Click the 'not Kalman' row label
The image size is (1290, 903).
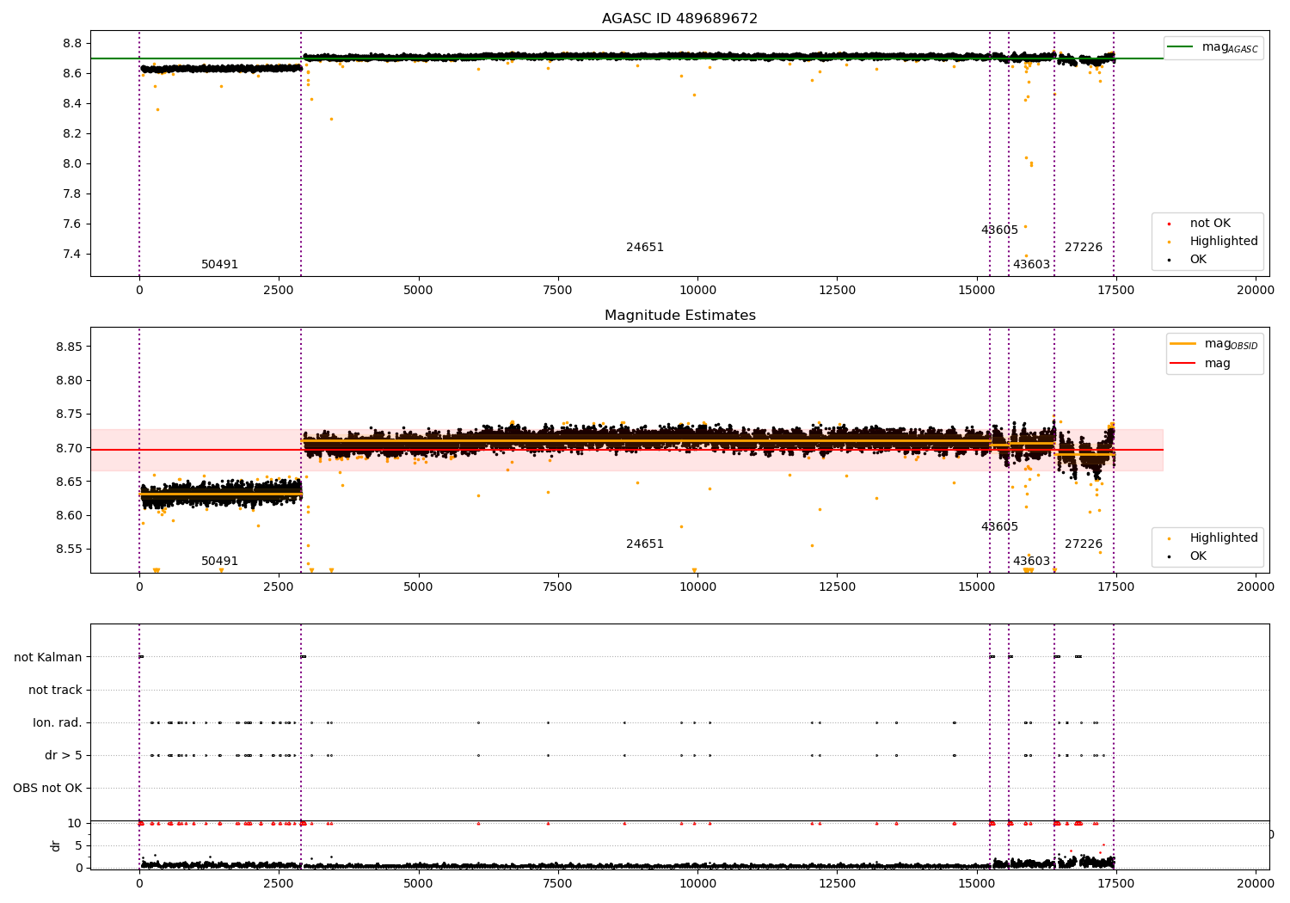[48, 657]
